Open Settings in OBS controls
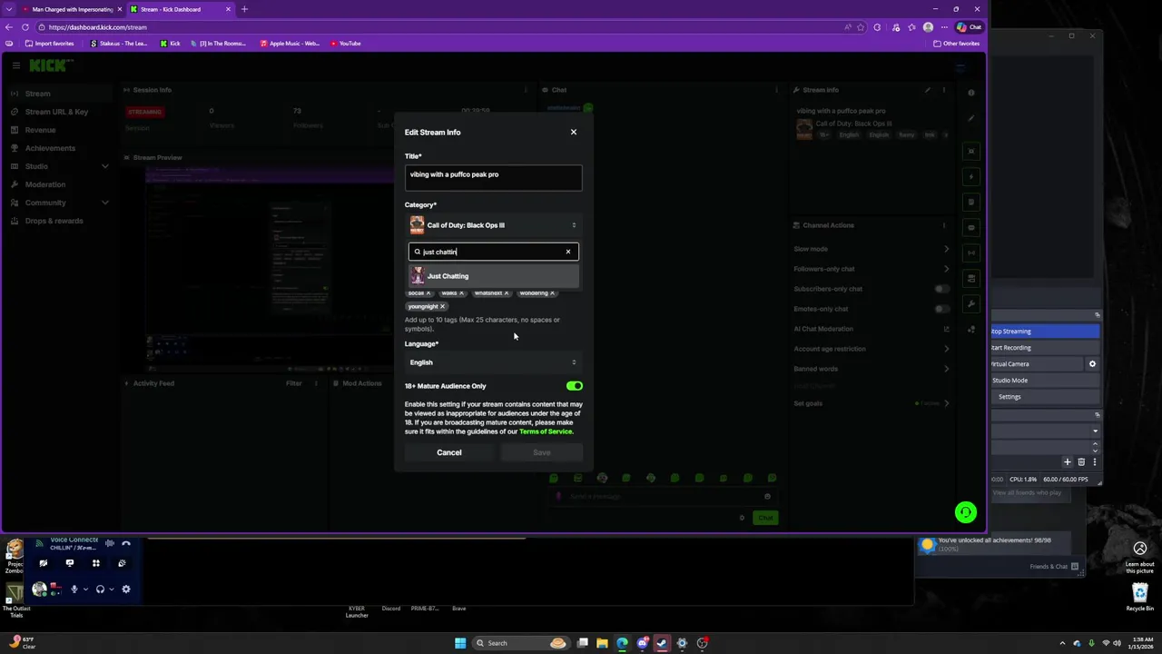The width and height of the screenshot is (1162, 654). tap(1044, 397)
